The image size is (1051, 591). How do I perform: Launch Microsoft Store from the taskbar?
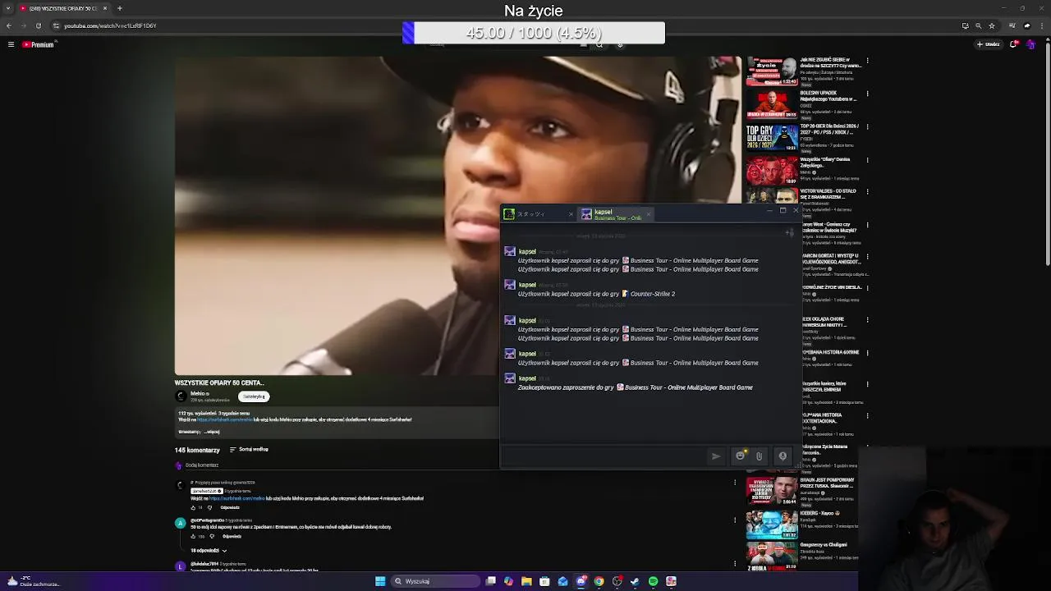[x=544, y=581]
